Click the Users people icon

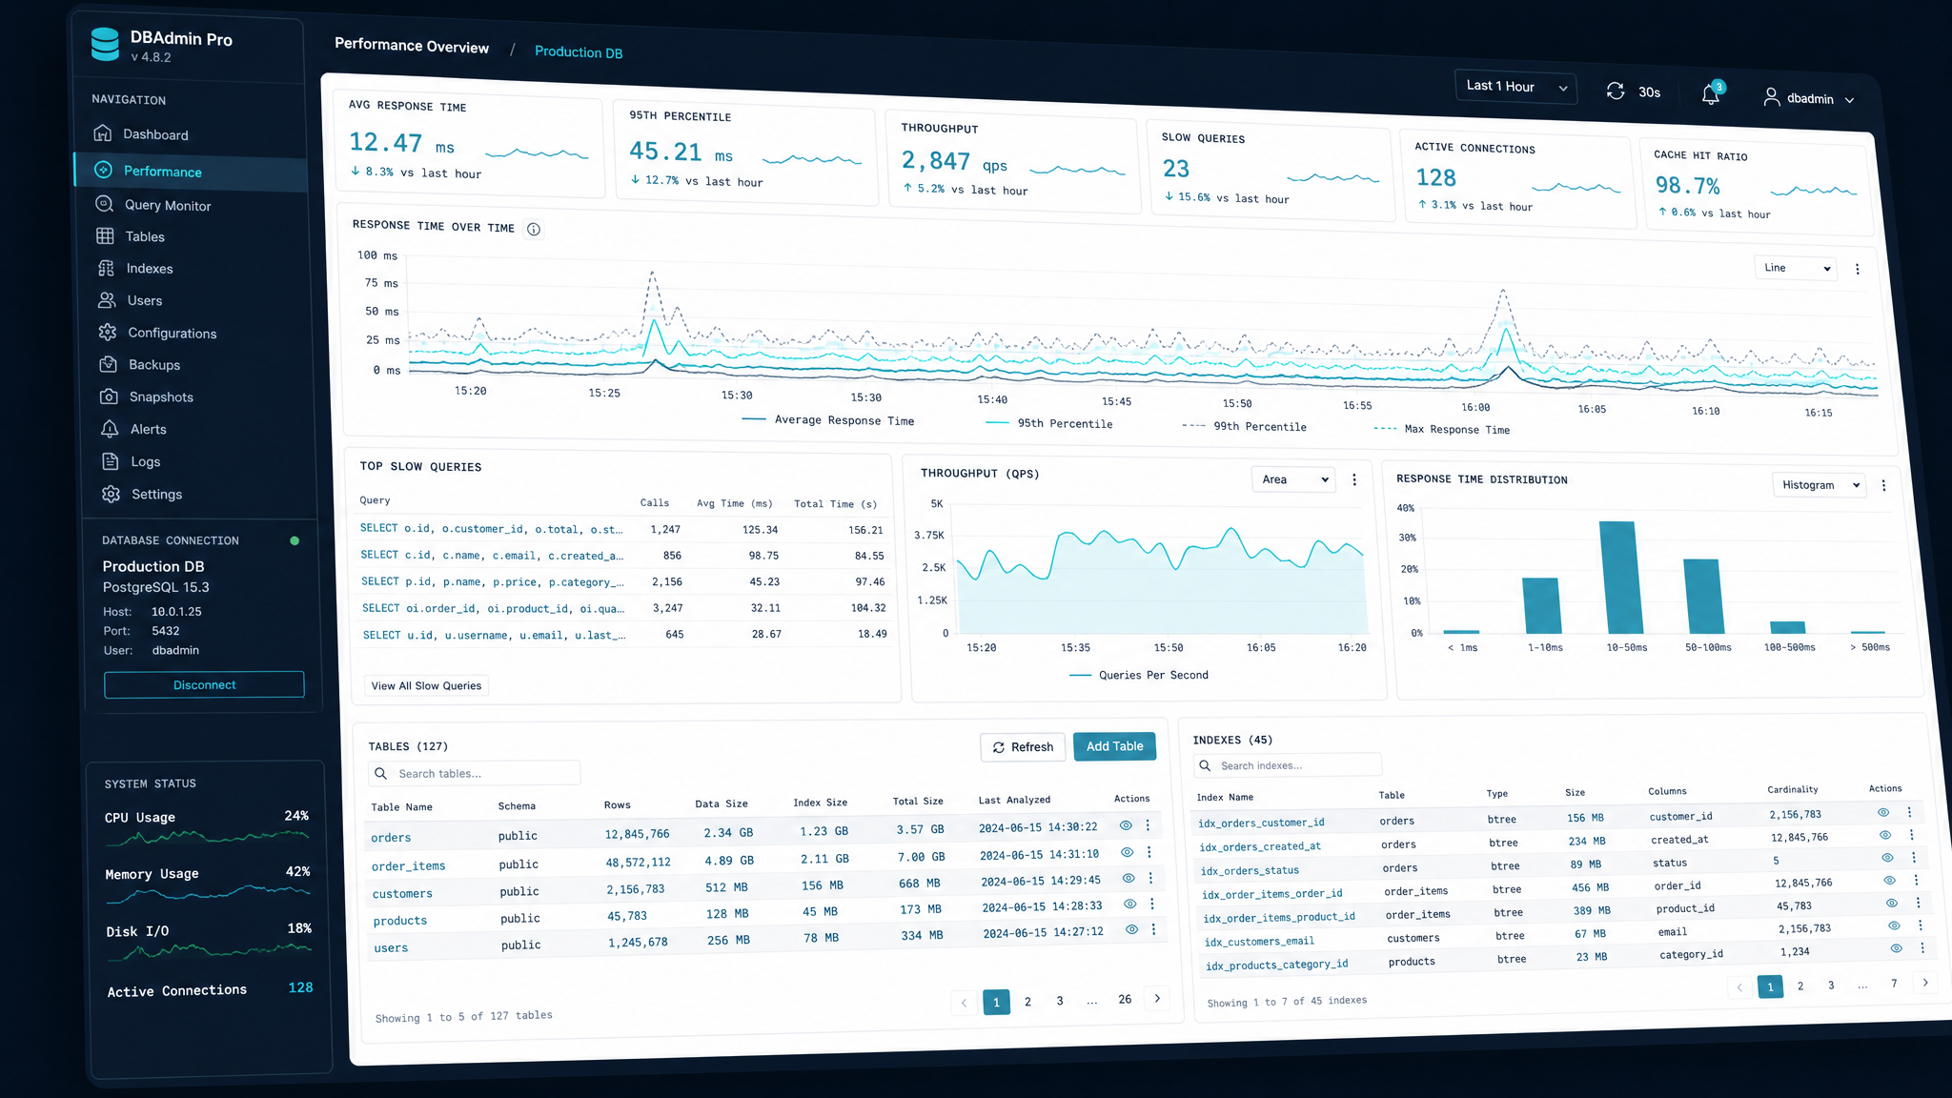pos(107,299)
